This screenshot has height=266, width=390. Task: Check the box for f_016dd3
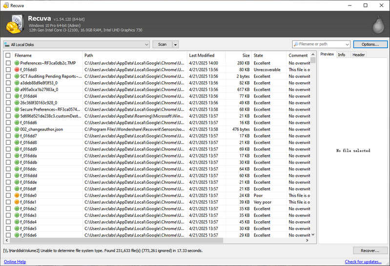8,70
